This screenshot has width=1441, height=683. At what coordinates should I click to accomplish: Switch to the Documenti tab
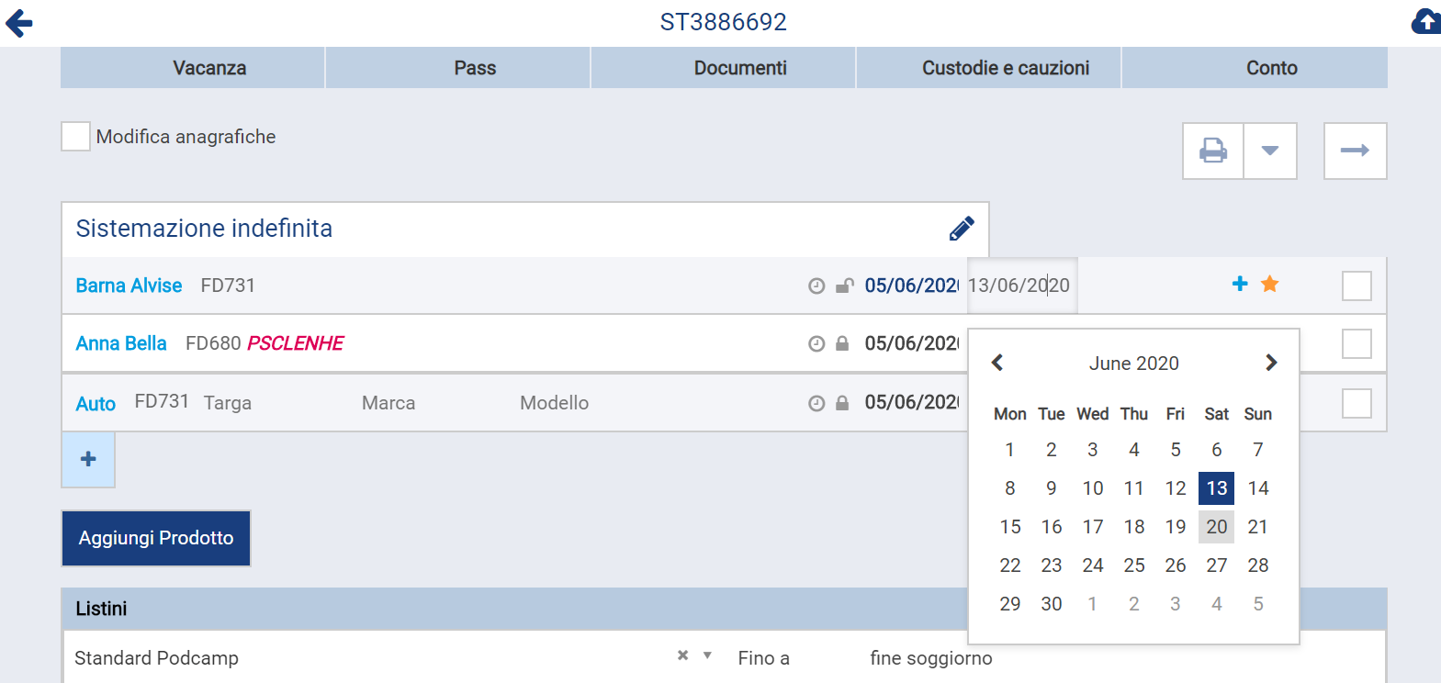pos(740,68)
